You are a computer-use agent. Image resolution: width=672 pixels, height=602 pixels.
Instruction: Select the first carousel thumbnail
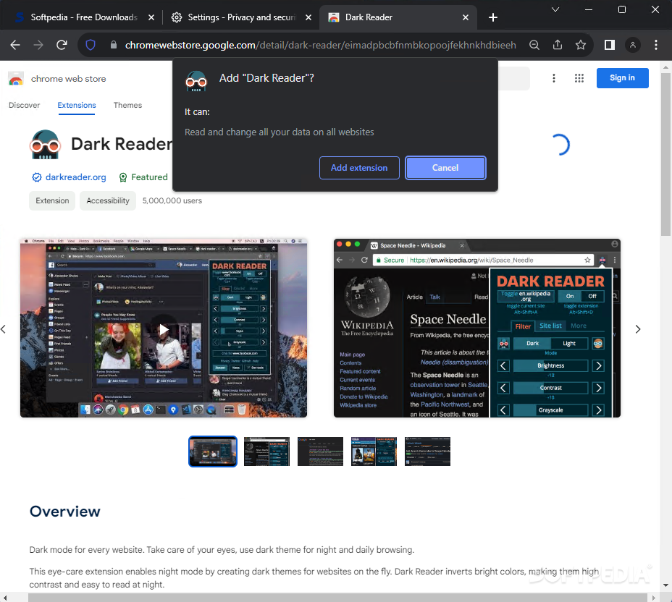point(213,451)
